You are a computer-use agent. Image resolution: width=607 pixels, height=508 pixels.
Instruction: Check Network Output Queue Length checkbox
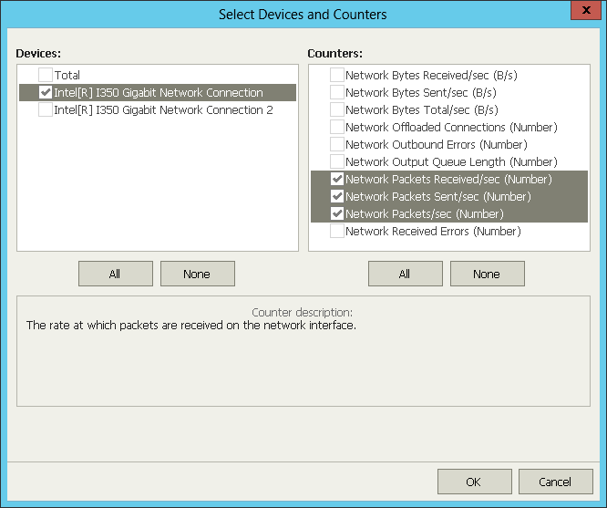[x=337, y=161]
